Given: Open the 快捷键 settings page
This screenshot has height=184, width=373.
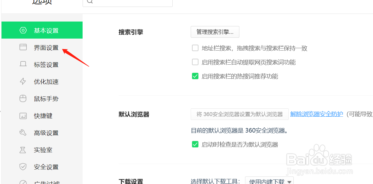Looking at the screenshot, I should coord(42,115).
